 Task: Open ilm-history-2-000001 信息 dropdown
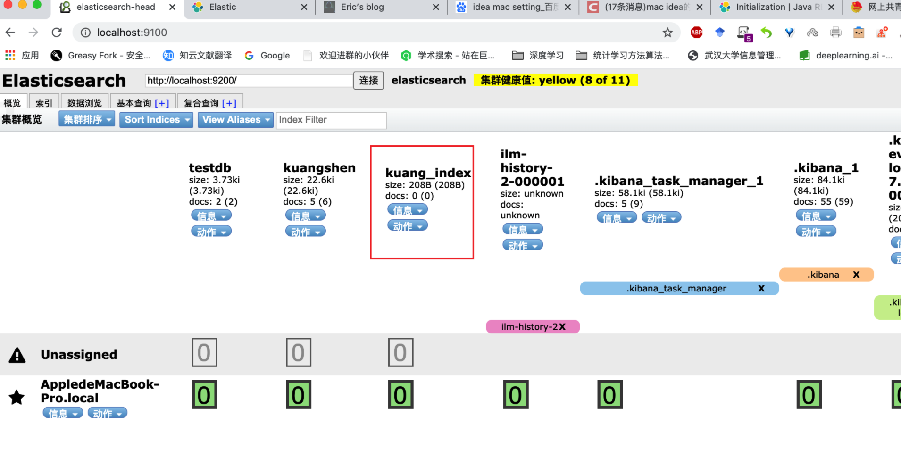tap(523, 229)
